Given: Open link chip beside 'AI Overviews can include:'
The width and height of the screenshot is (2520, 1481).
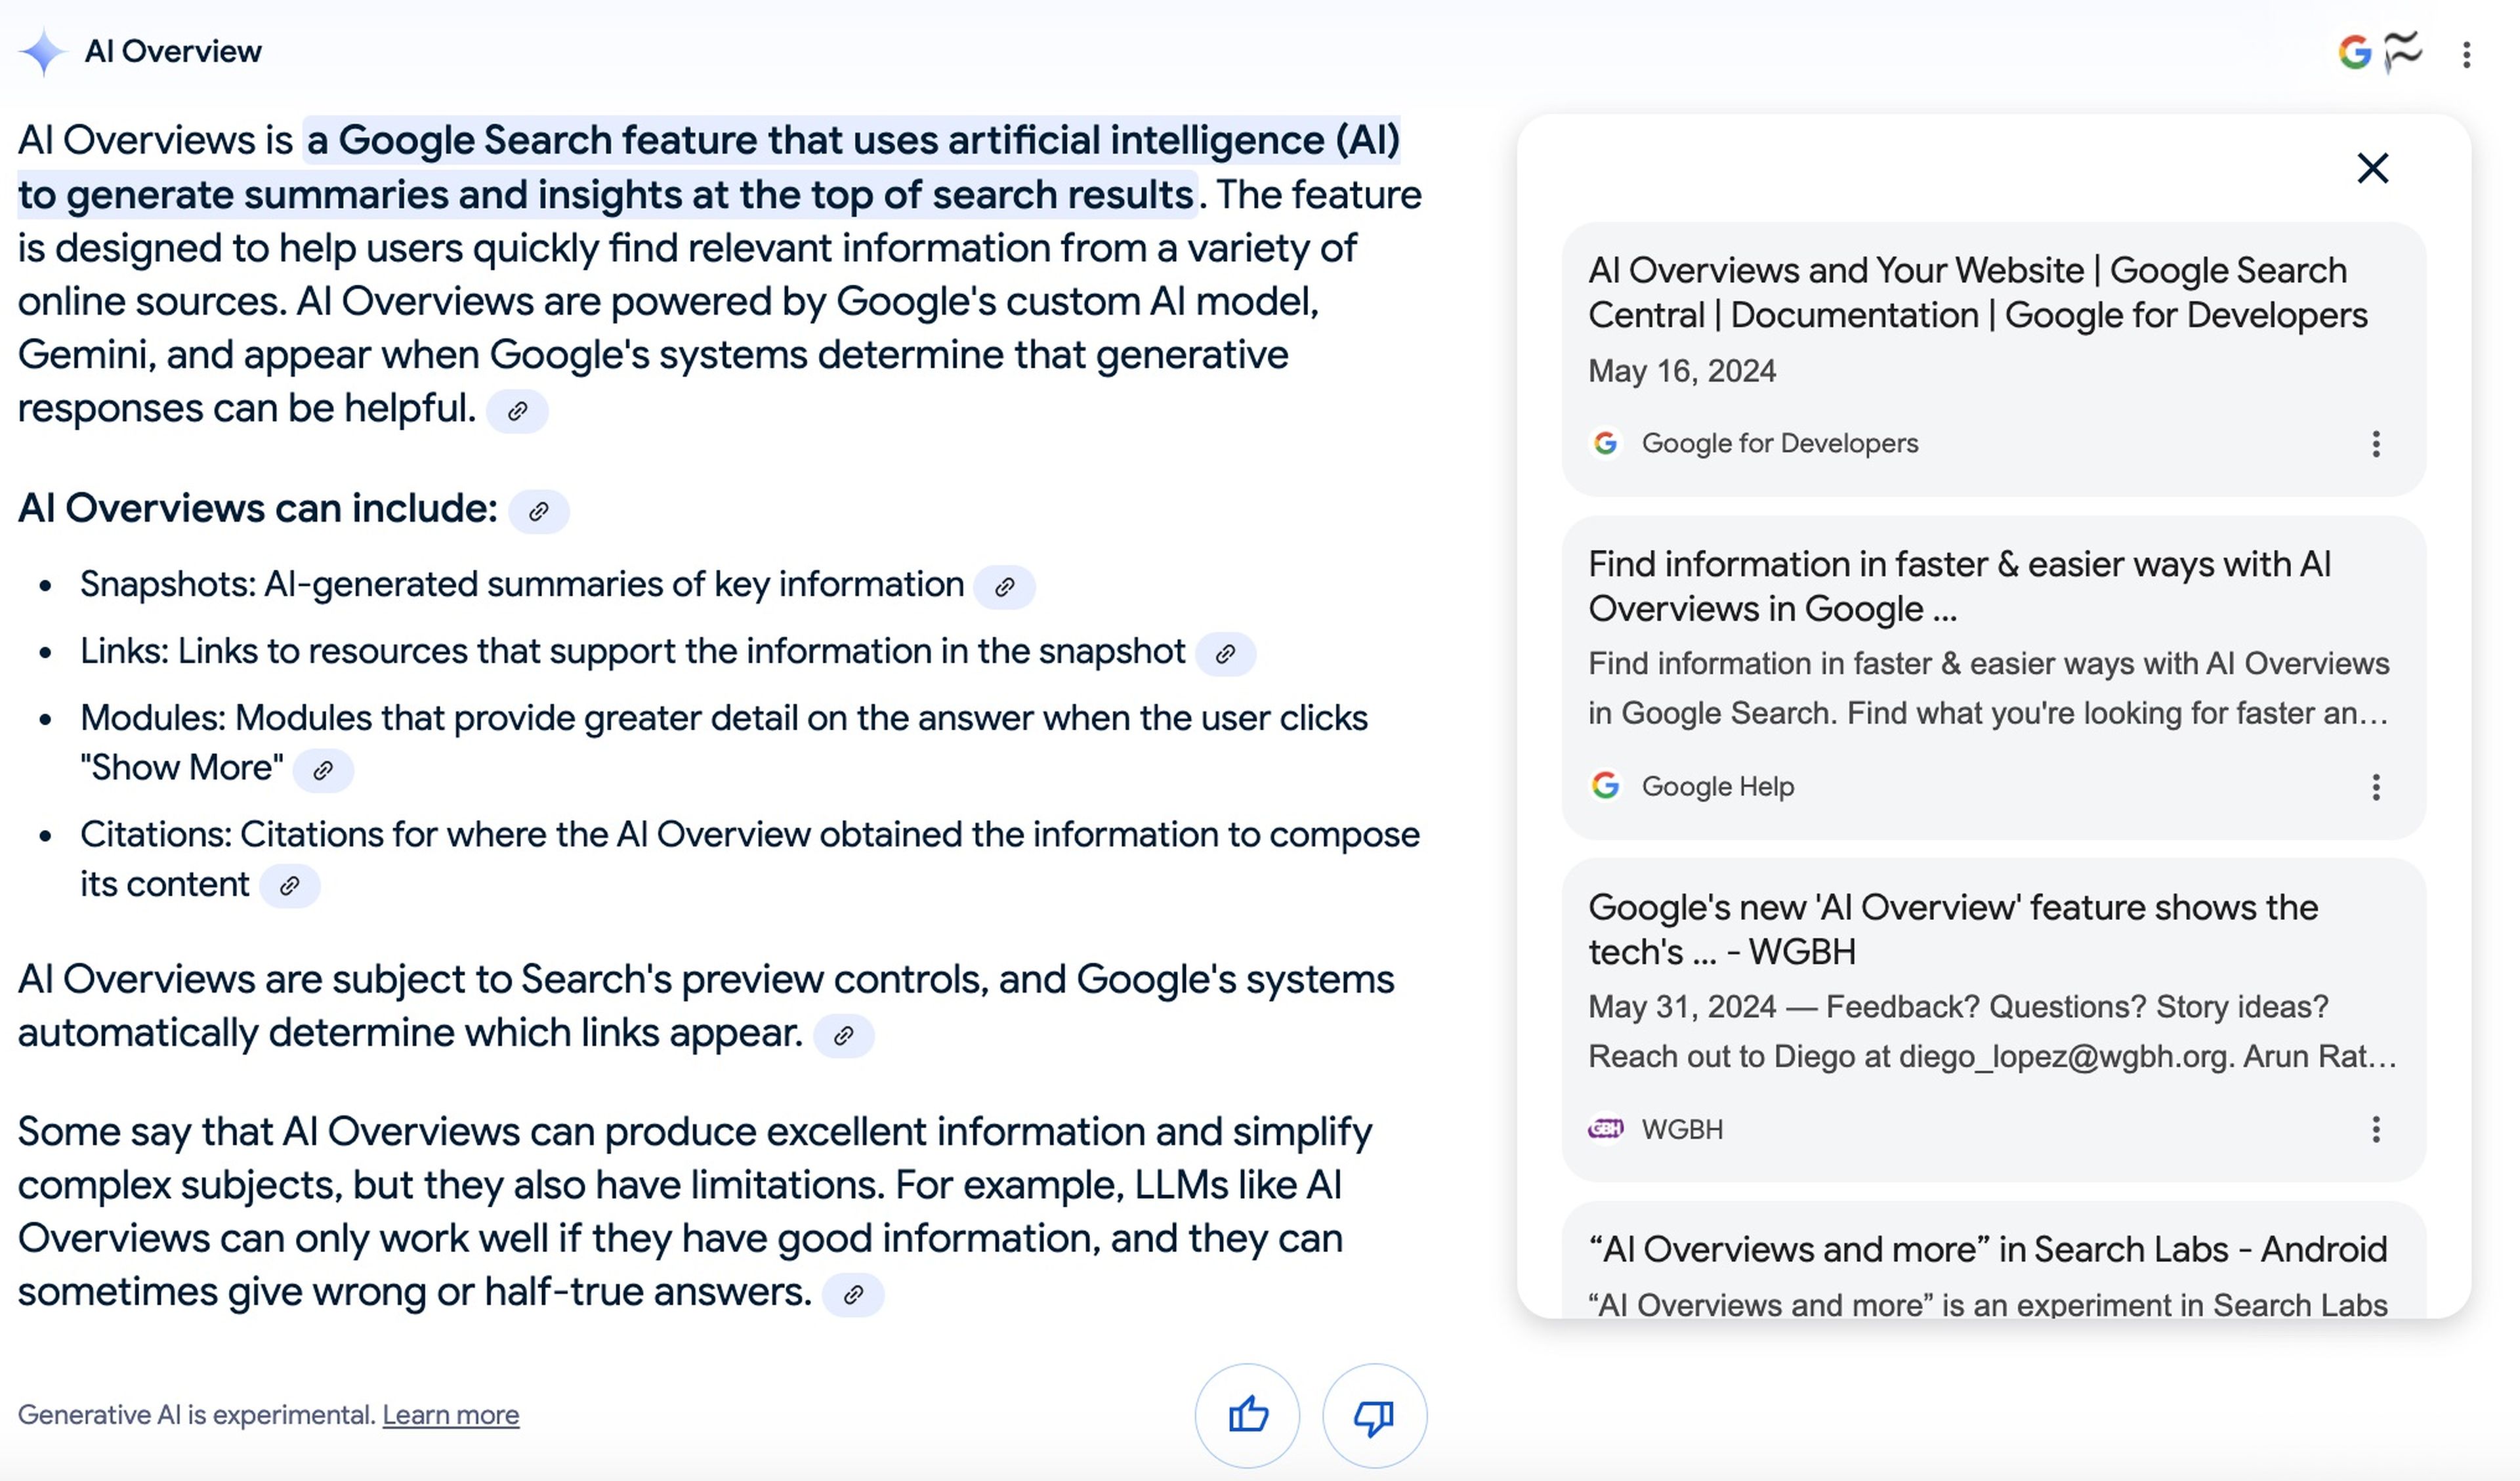Looking at the screenshot, I should coord(539,511).
